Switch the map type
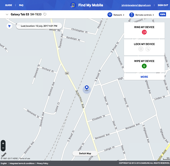The height and width of the screenshot is (166, 170). pyautogui.click(x=85, y=154)
